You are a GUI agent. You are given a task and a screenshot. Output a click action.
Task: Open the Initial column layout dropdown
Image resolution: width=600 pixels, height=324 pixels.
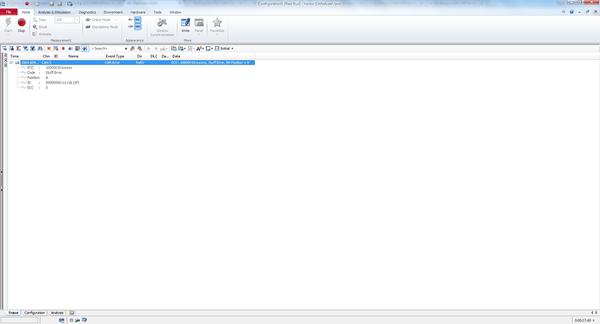pos(224,49)
